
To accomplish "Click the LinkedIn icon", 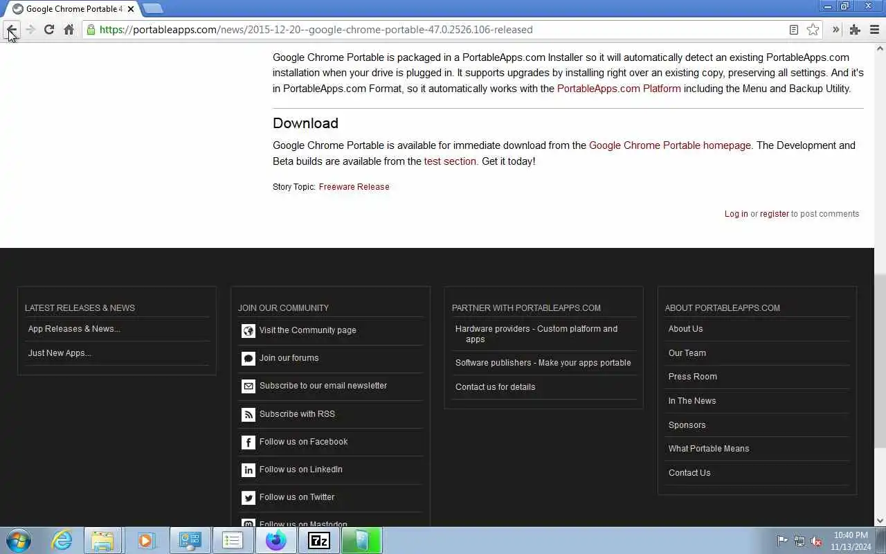I will pyautogui.click(x=248, y=470).
